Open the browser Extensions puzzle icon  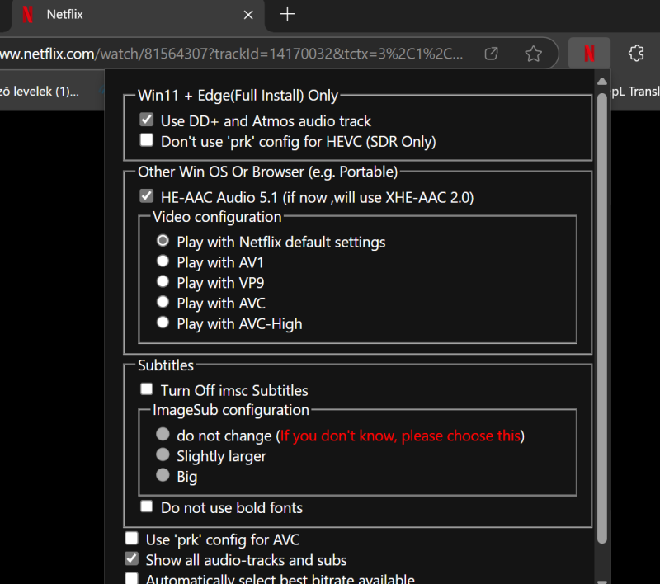tap(635, 54)
